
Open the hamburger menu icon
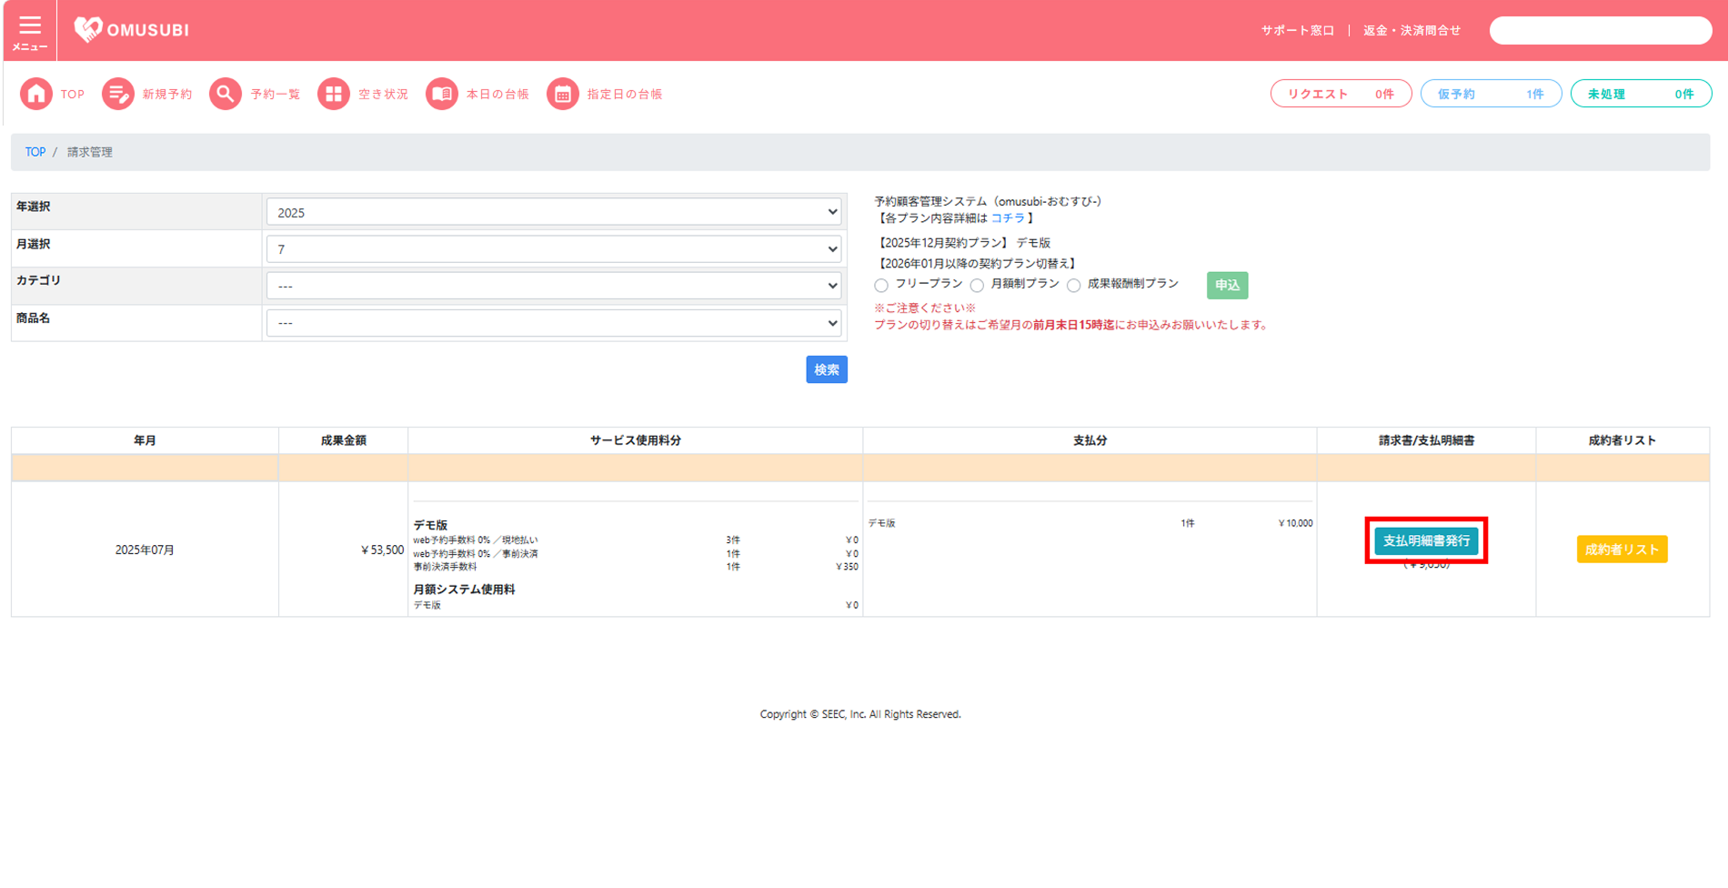(x=30, y=25)
